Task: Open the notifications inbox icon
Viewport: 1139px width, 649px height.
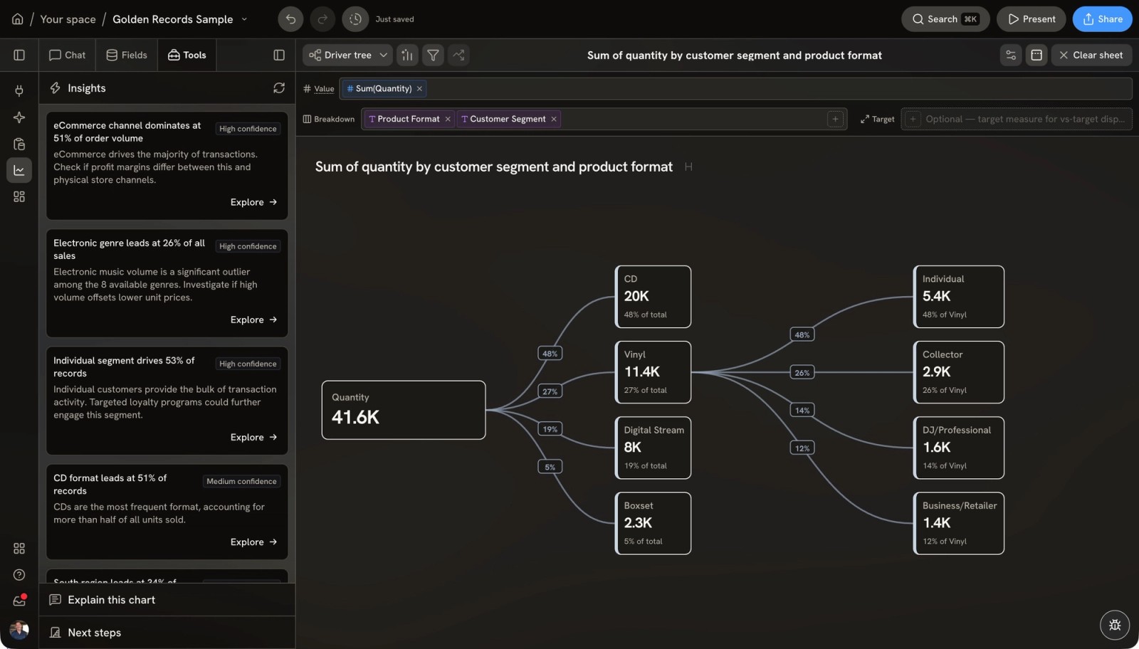Action: [x=19, y=601]
